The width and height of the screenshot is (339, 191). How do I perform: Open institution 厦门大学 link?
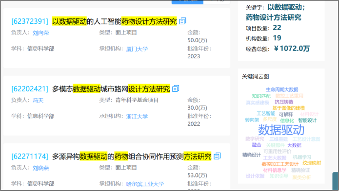(x=137, y=49)
